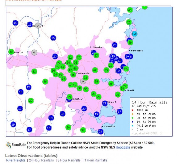Click the Bondi place label
Screen dimensions: 179x164
[131, 90]
